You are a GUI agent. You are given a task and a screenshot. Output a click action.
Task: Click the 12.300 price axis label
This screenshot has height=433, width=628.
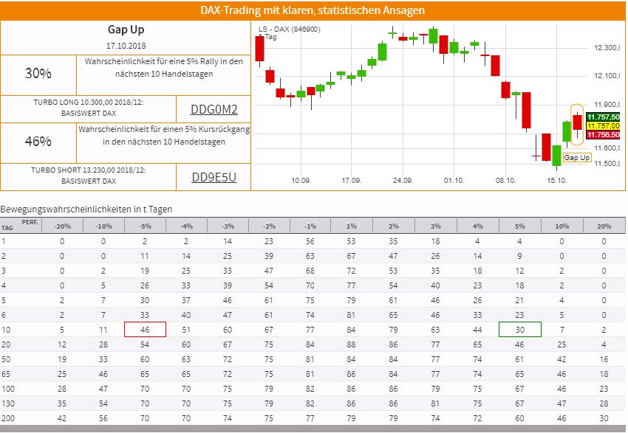pyautogui.click(x=607, y=47)
